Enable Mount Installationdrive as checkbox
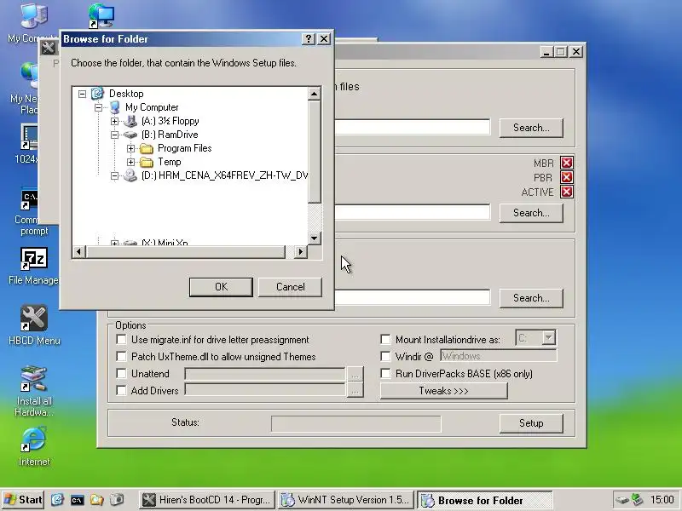Image resolution: width=682 pixels, height=511 pixels. coord(385,339)
